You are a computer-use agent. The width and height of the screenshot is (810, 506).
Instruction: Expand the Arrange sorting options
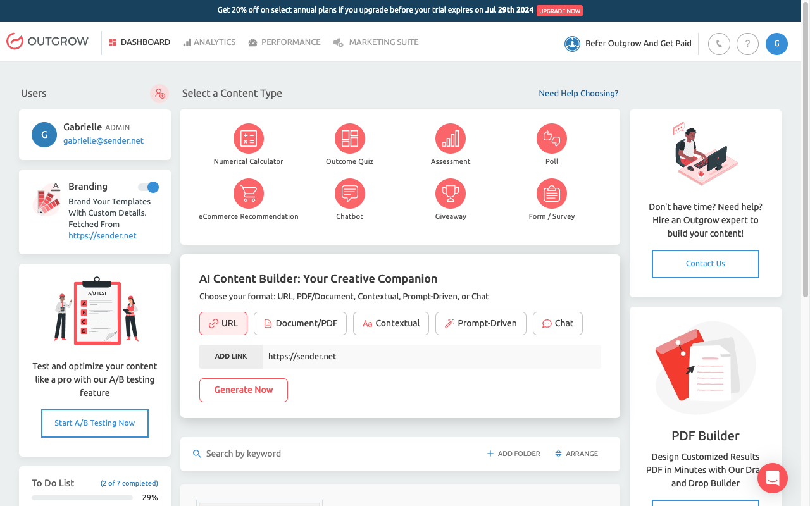(576, 454)
